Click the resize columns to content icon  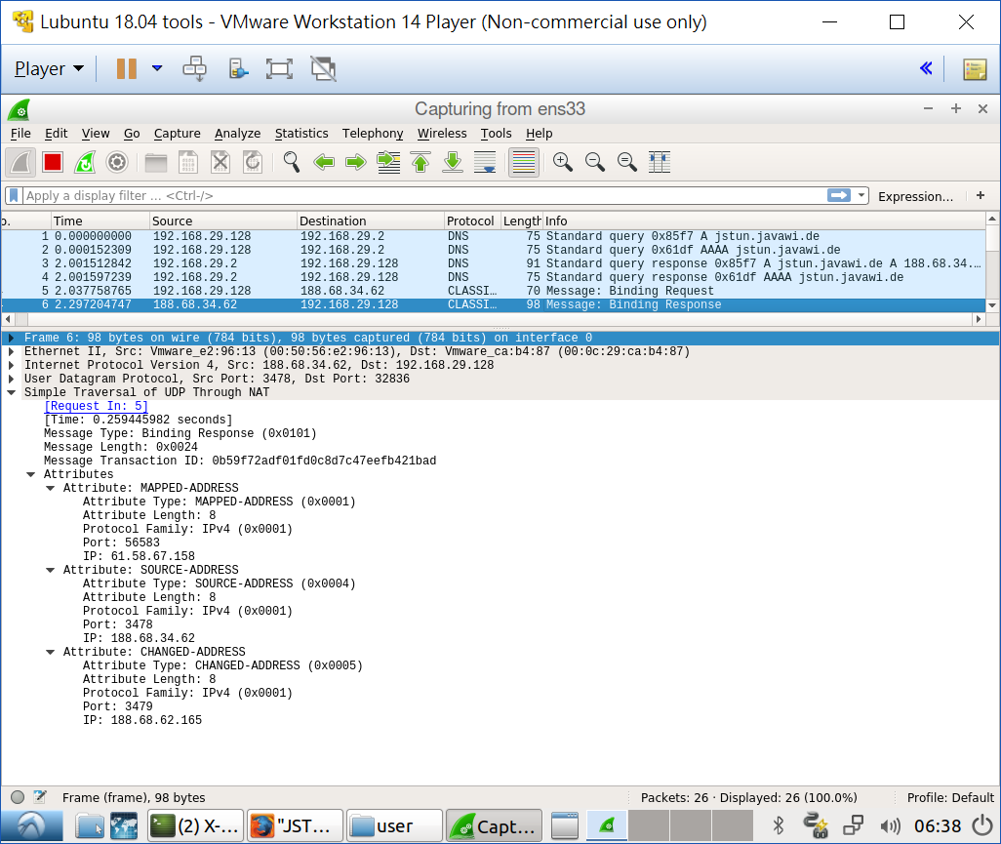click(x=660, y=162)
